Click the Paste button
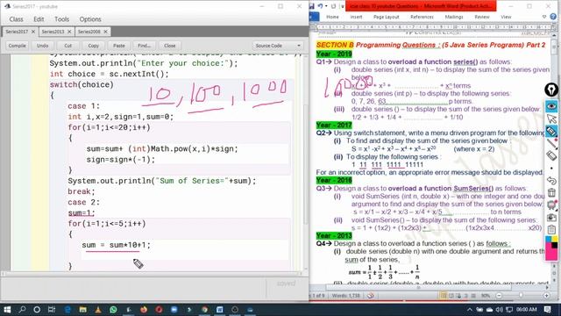This screenshot has width=561, height=316. click(x=119, y=46)
